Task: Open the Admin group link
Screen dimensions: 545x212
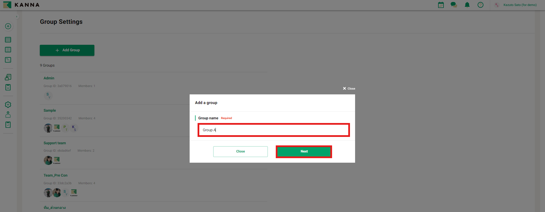Action: coord(49,78)
